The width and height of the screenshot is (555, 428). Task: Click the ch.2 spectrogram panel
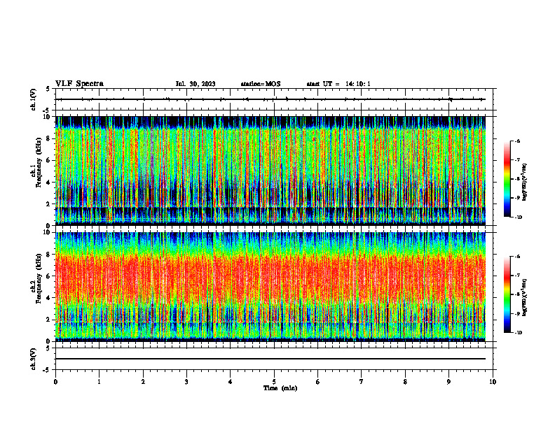click(270, 287)
